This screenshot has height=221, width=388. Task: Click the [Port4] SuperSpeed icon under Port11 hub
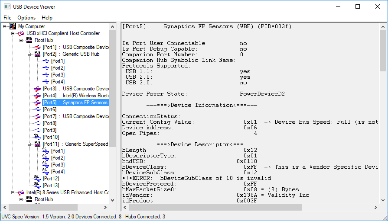[x=46, y=171]
